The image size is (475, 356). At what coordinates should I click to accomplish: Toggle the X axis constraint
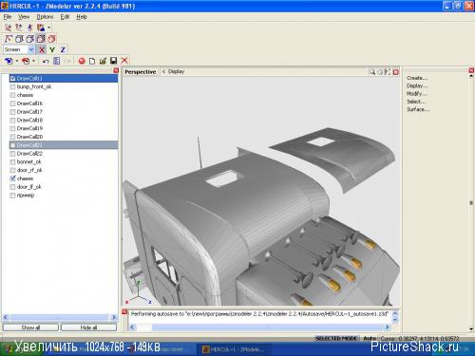(42, 49)
